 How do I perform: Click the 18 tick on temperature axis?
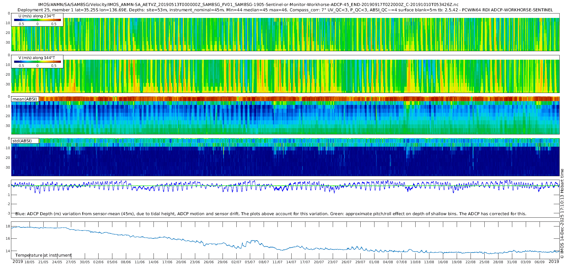pos(8,226)
